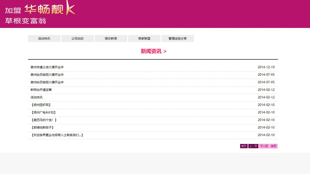Click the 草根变富翁 slogan text in banner

click(25, 21)
